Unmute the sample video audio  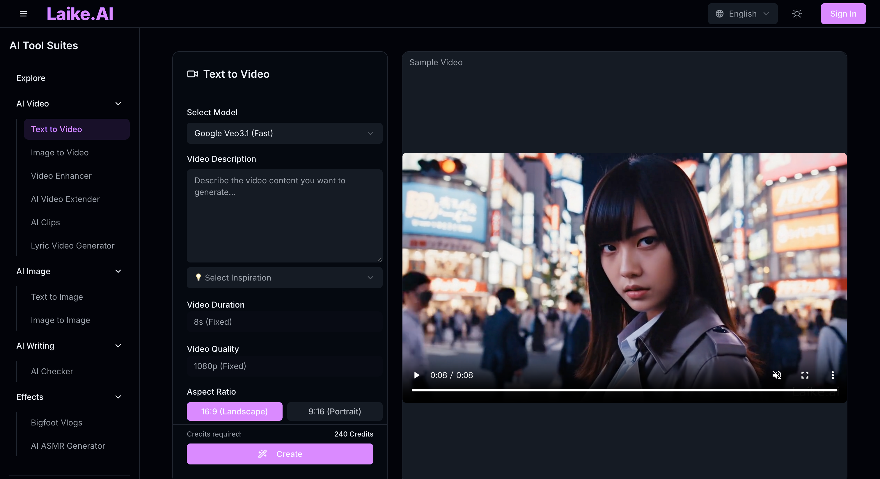pos(777,375)
